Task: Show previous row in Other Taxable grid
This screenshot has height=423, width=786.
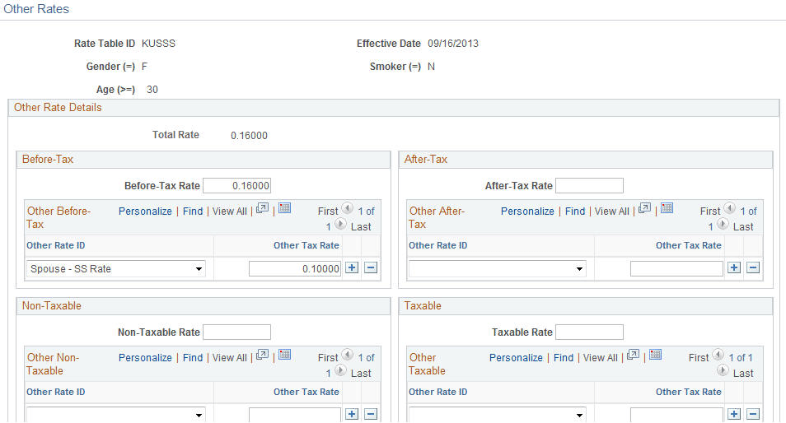Action: pos(718,355)
